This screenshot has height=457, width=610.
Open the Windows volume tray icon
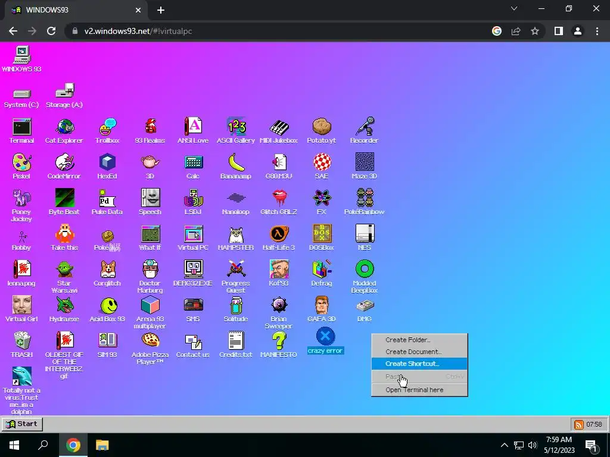click(533, 445)
